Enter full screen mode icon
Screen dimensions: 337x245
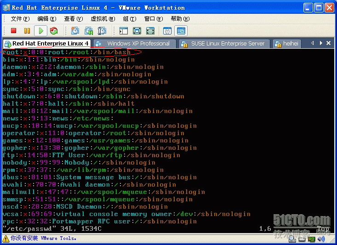[x=150, y=31]
